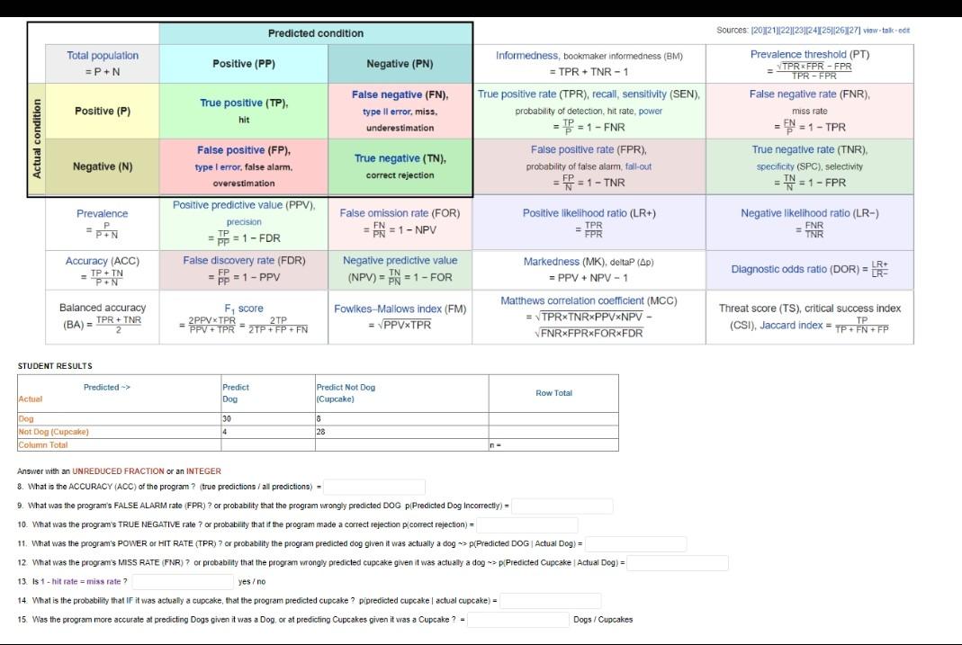Click the empty Dog row total cell

(x=553, y=419)
